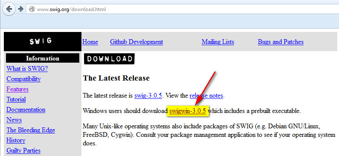Click the 'Many Unix-like operating systems' paragraph
The width and height of the screenshot is (339, 156).
(209, 135)
